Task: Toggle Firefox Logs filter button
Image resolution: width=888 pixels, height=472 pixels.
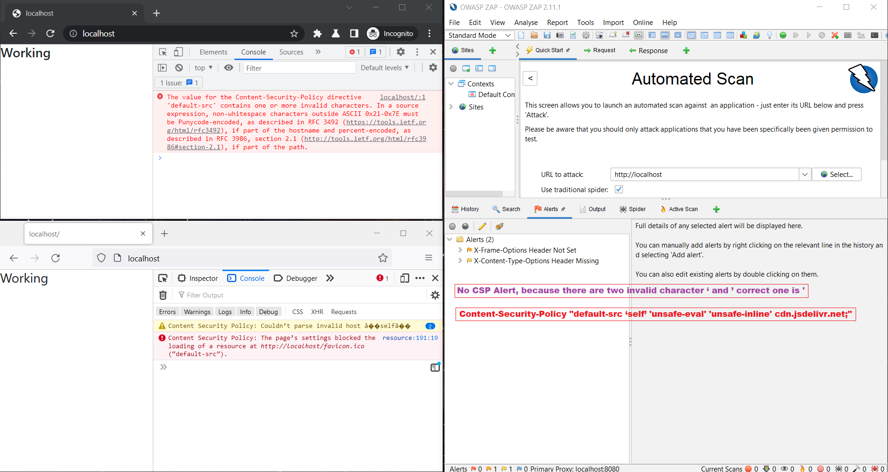Action: click(x=225, y=312)
